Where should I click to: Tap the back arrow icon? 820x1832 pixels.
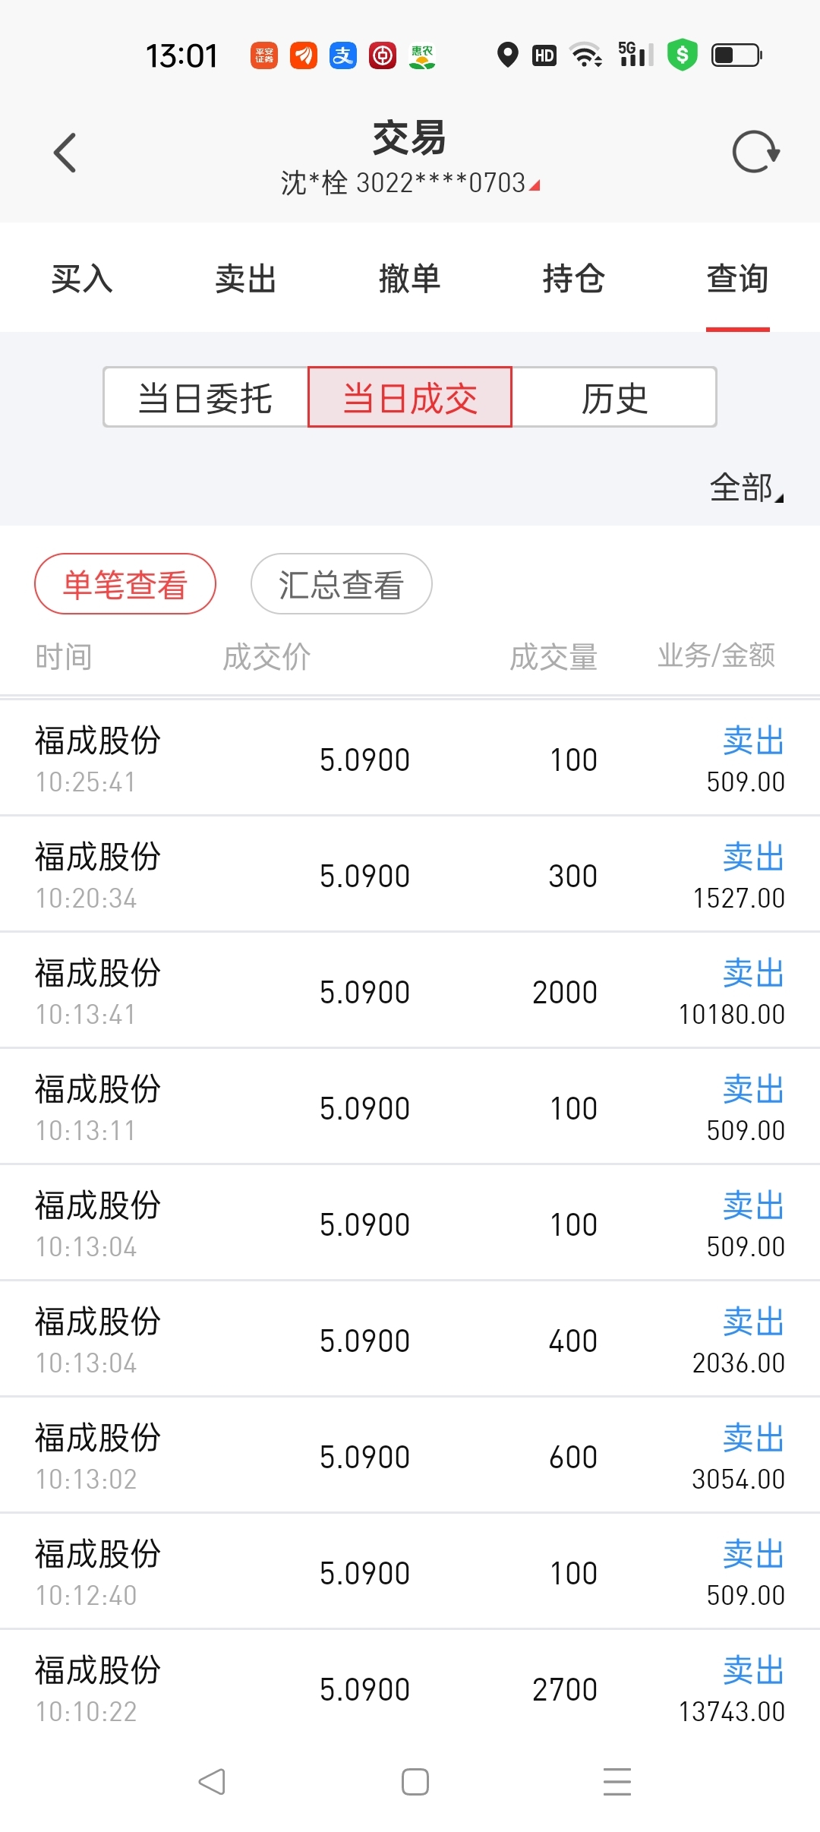(65, 153)
